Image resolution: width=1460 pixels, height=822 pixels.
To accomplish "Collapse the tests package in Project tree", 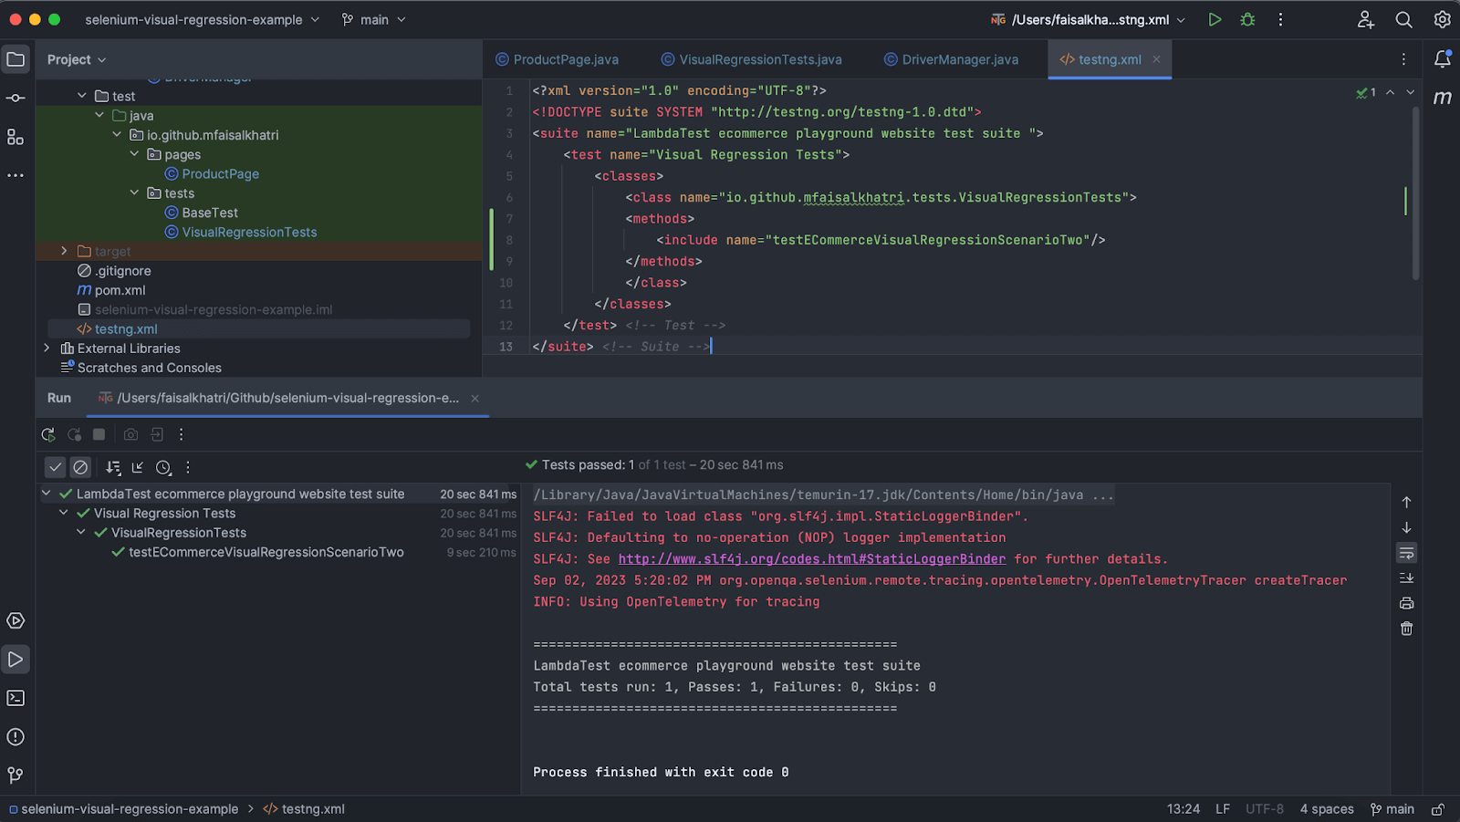I will (x=135, y=192).
